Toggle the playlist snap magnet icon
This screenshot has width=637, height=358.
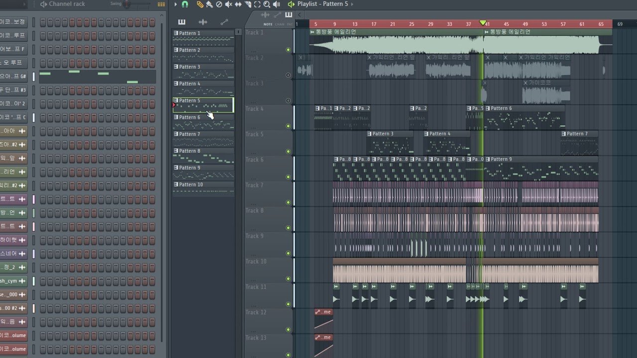click(185, 4)
